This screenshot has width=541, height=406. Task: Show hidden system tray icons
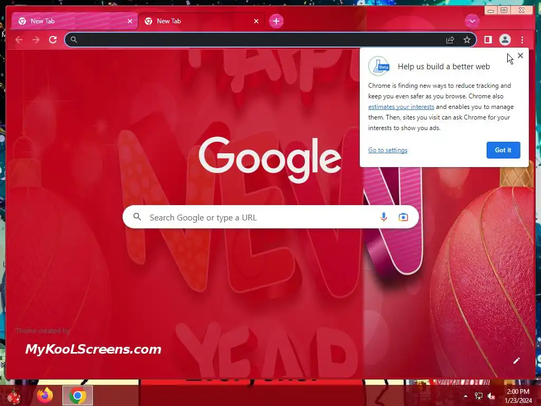[465, 396]
